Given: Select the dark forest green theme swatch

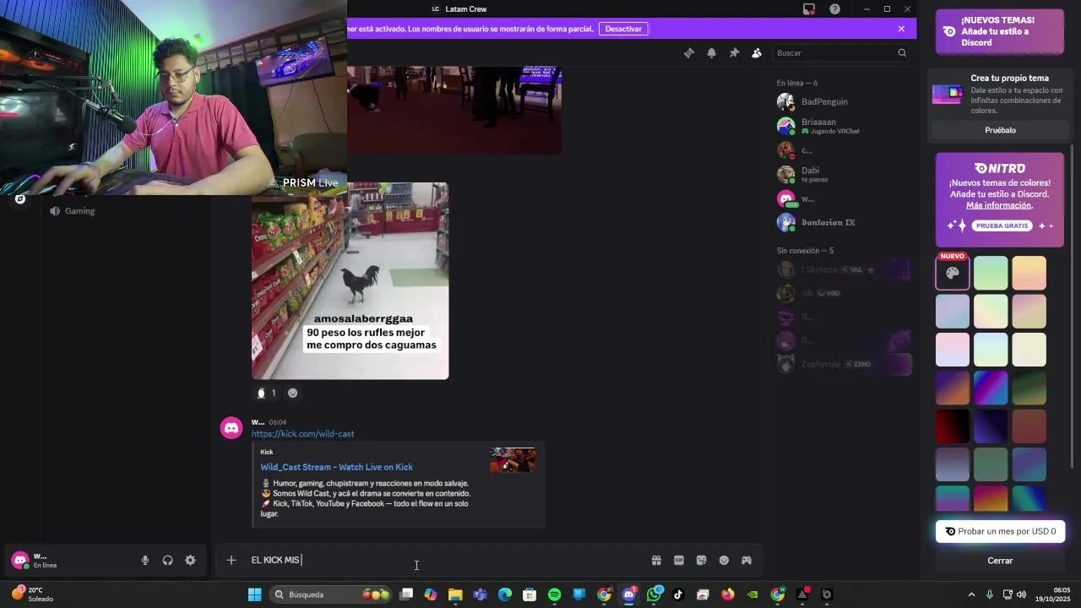Looking at the screenshot, I should click(1029, 388).
